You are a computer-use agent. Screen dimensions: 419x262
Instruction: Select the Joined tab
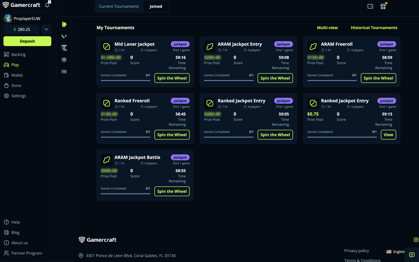(156, 6)
